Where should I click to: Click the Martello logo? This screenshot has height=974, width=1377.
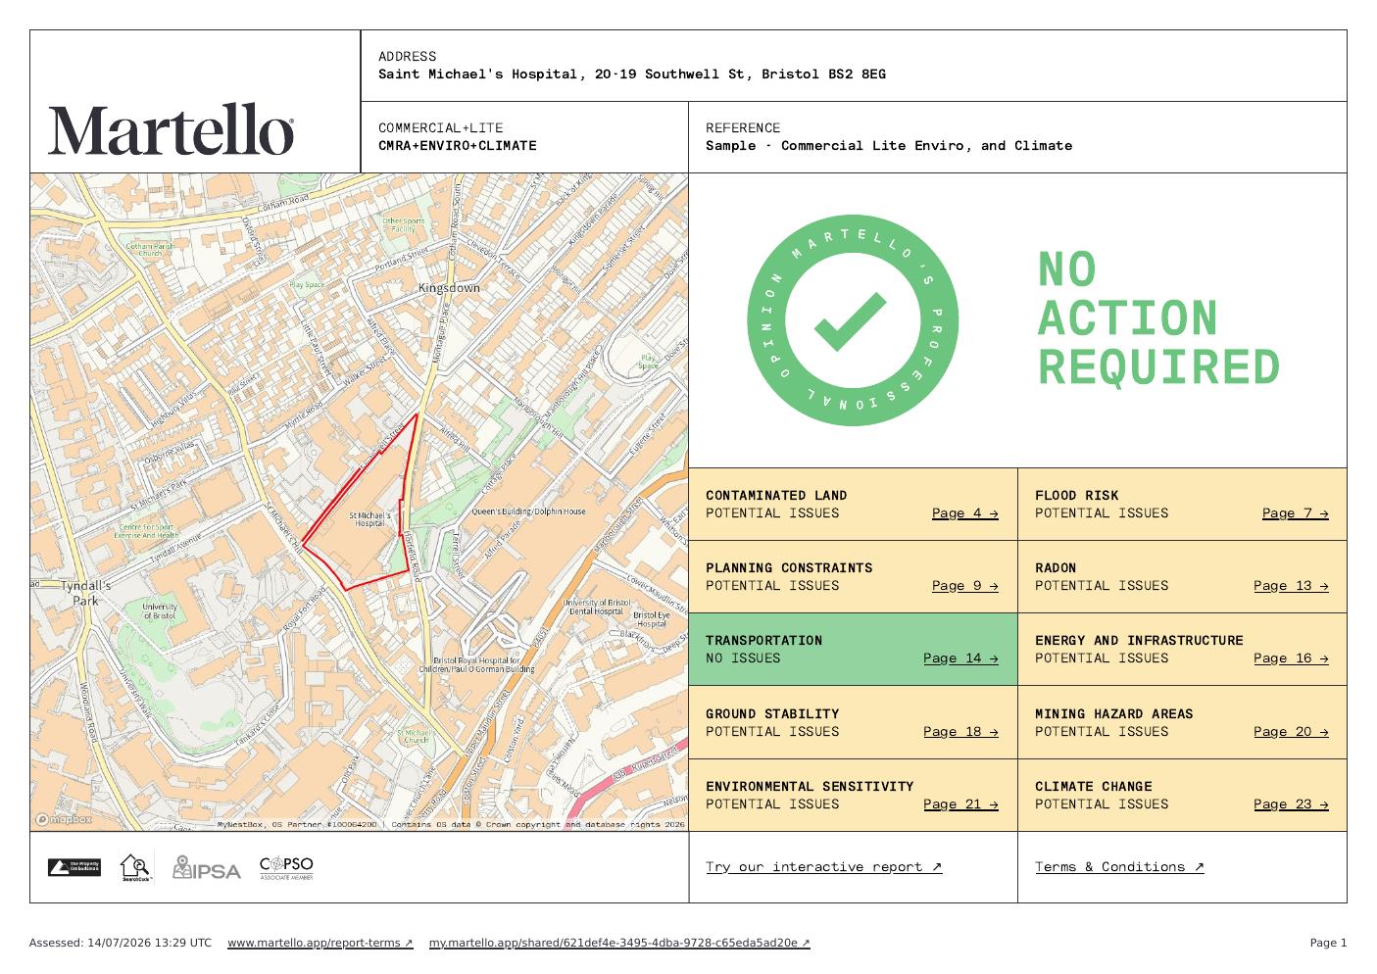(x=171, y=130)
